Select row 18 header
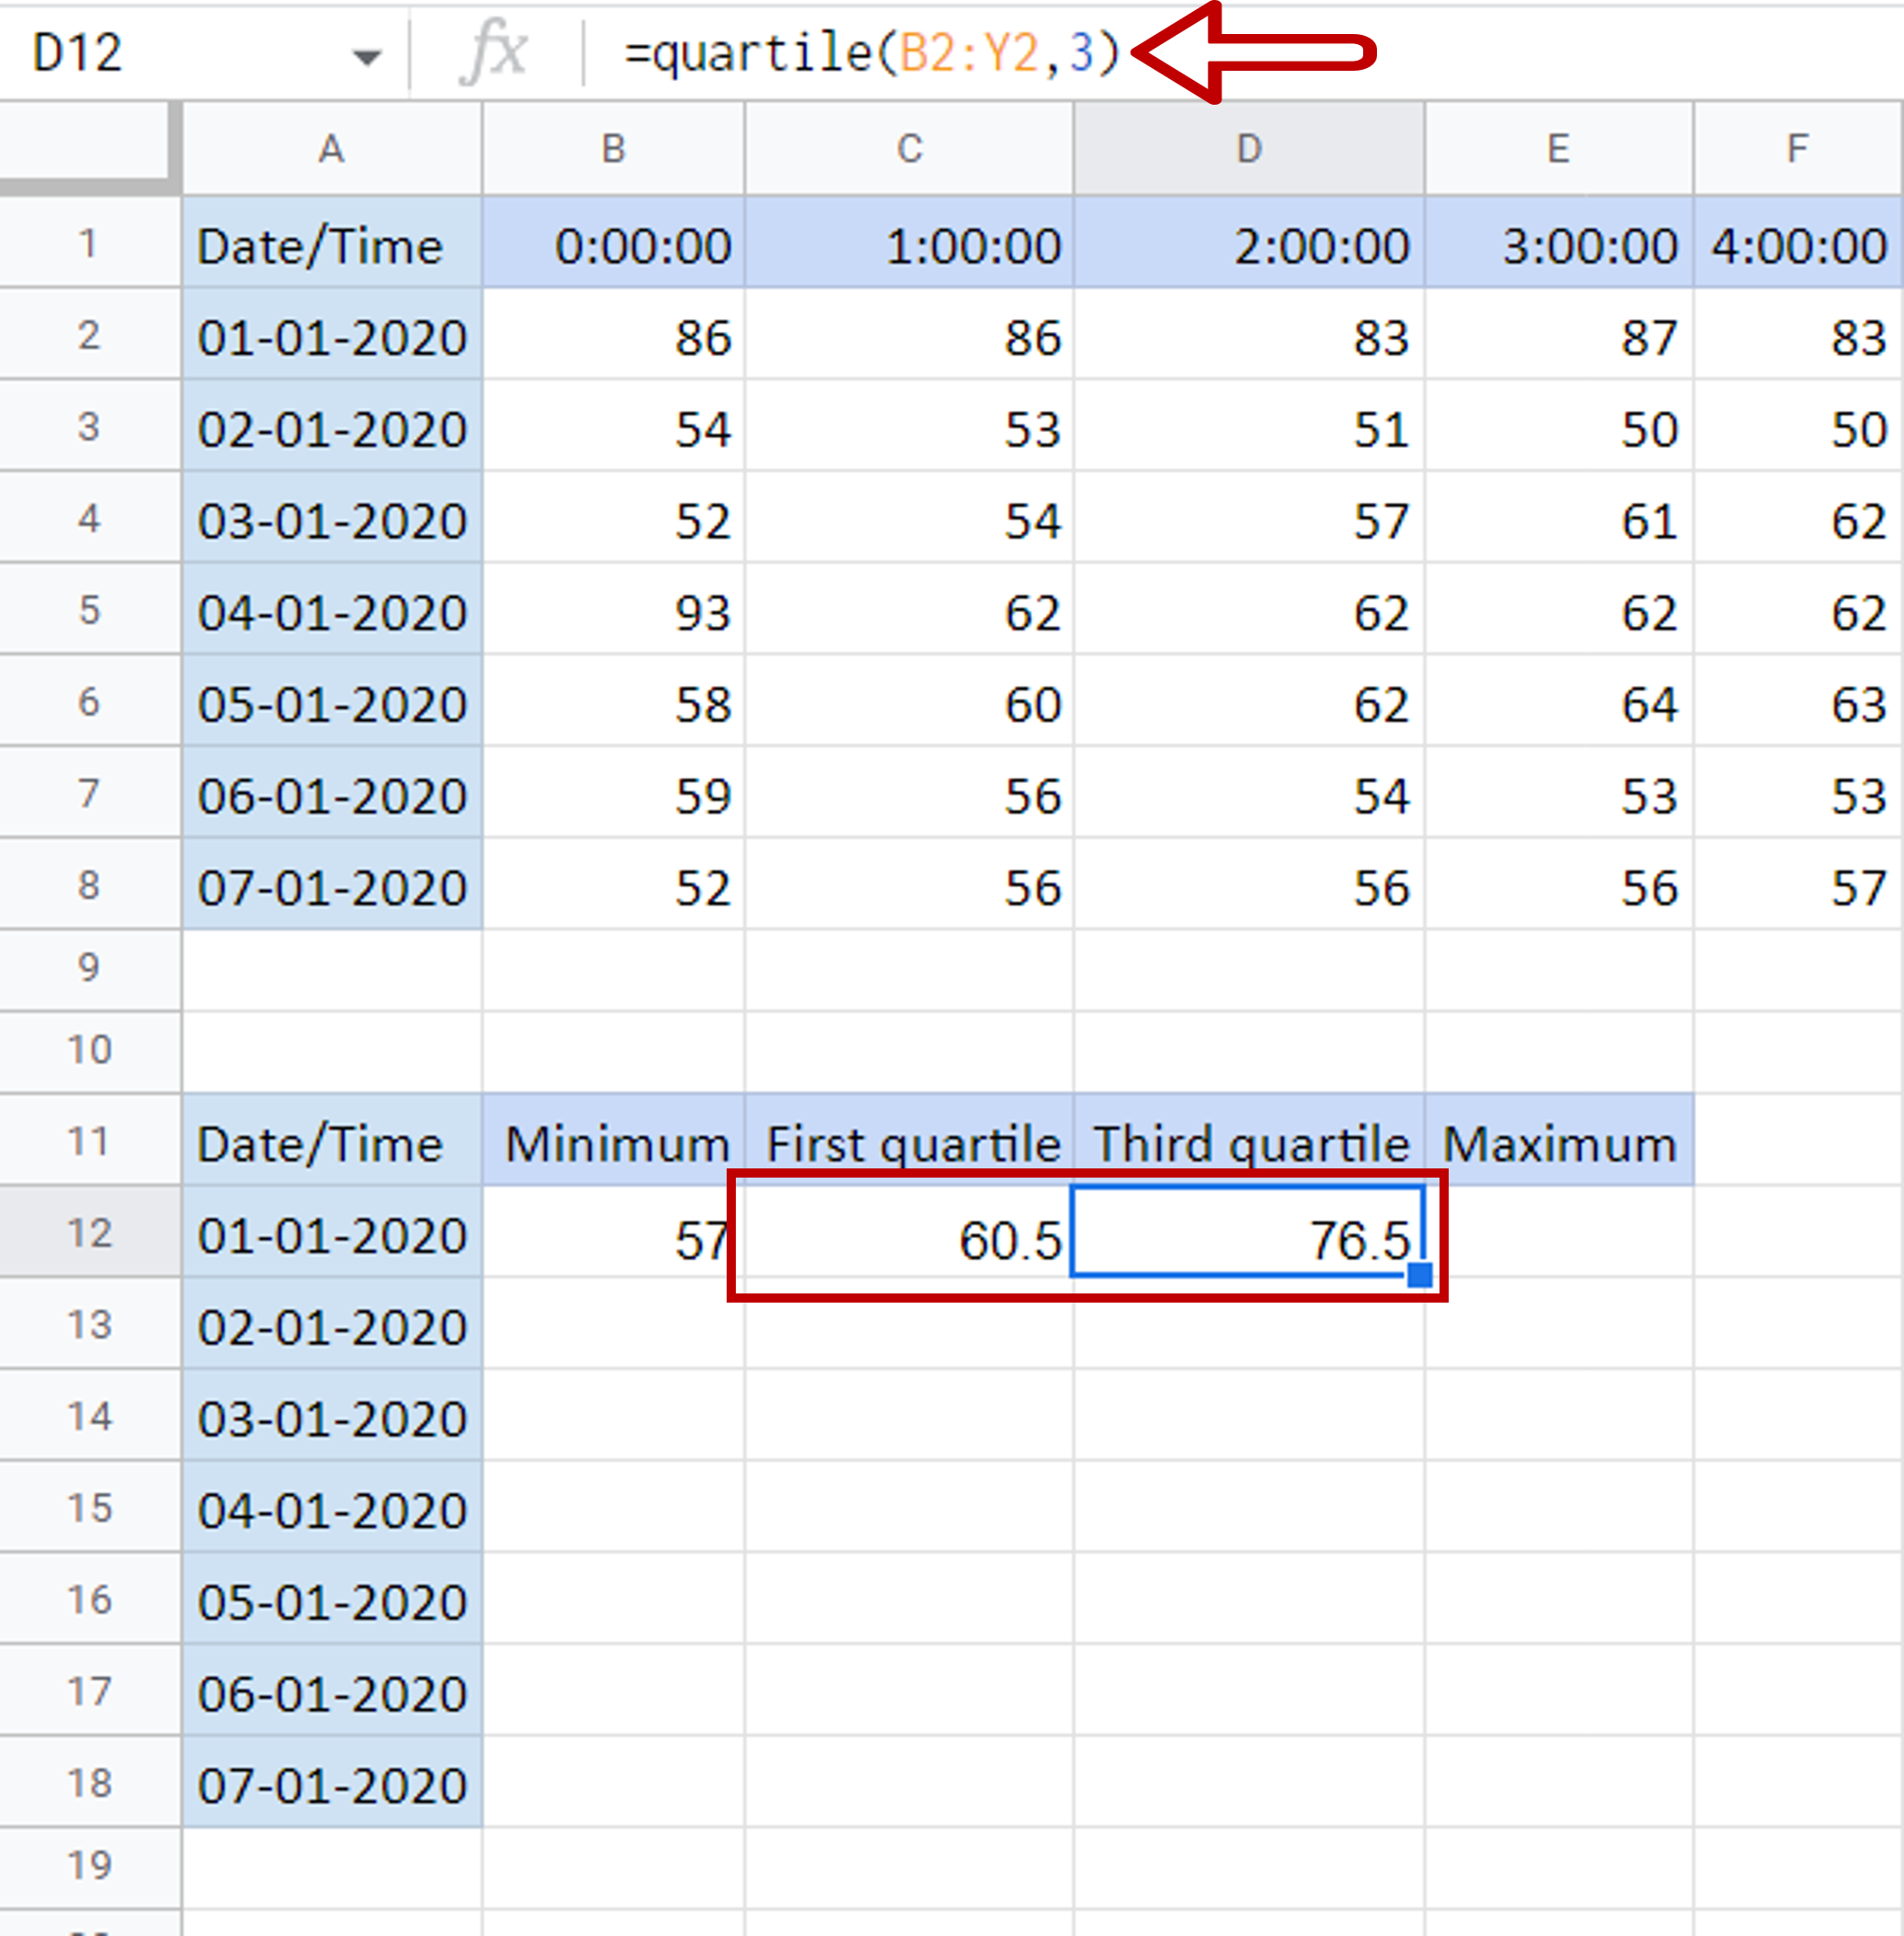 [90, 1782]
